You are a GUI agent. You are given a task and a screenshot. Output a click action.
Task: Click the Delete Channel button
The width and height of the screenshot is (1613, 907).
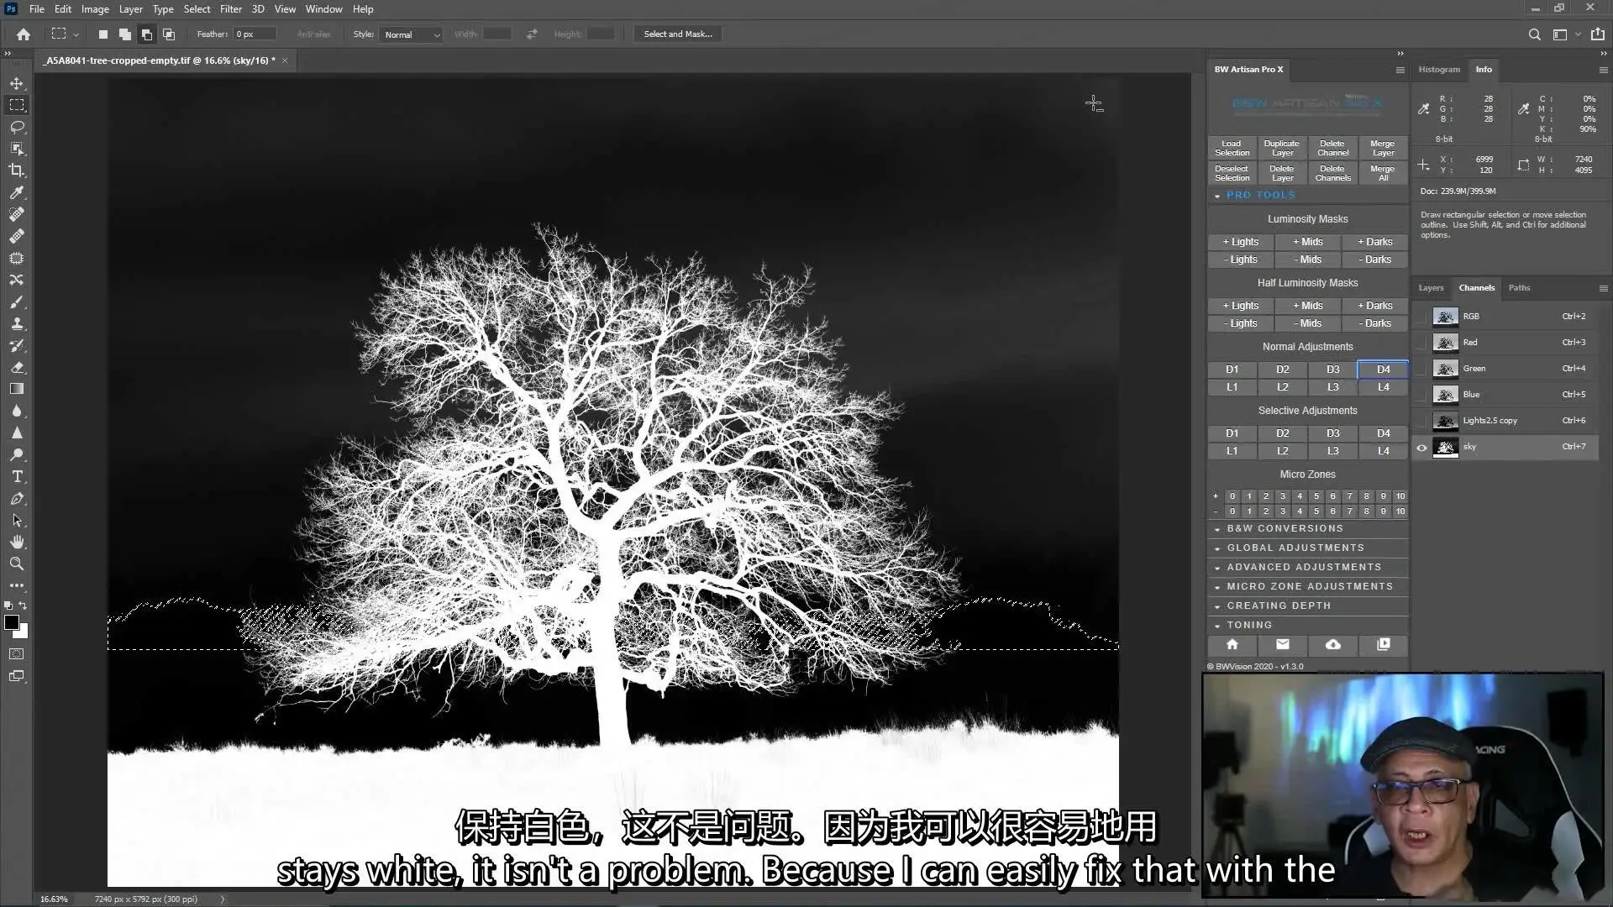[x=1332, y=148]
